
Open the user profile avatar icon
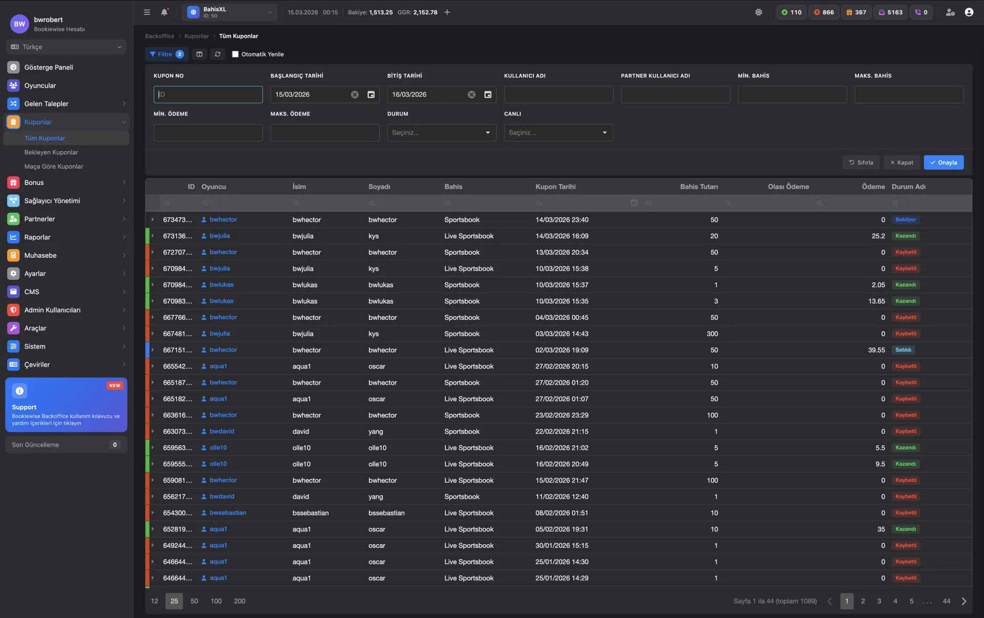(x=969, y=12)
